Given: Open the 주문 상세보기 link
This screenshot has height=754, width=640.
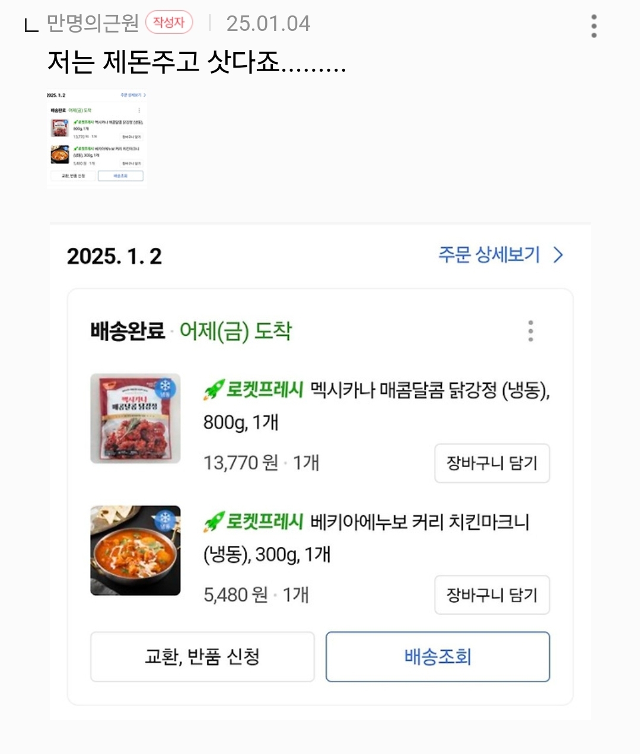Looking at the screenshot, I should point(489,255).
